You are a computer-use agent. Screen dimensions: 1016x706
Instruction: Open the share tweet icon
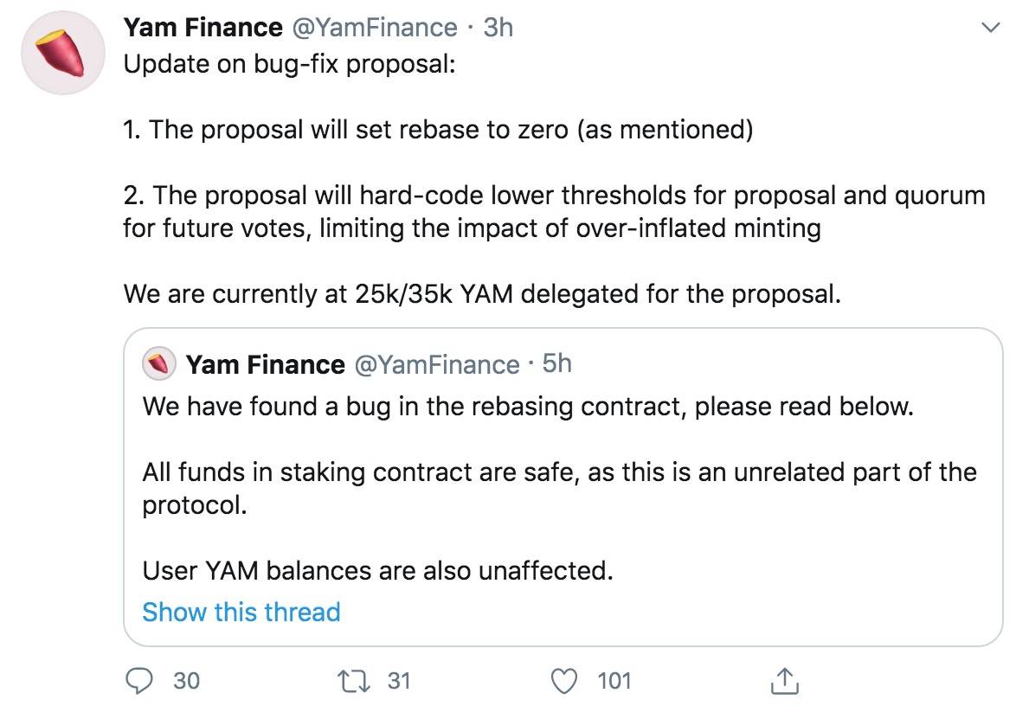click(784, 681)
